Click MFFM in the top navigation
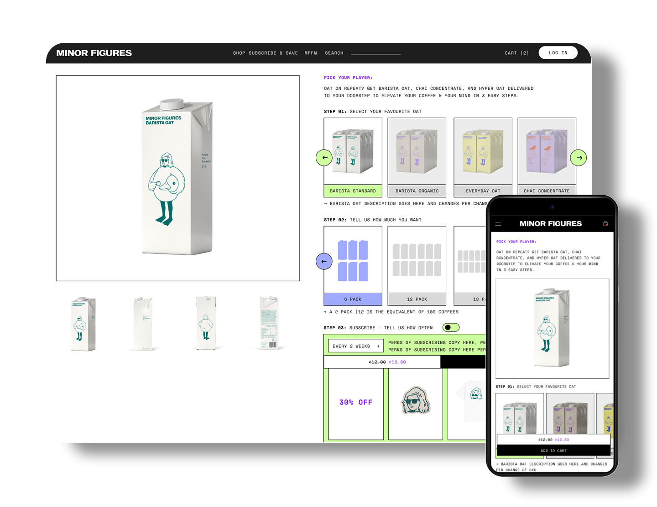Image resolution: width=657 pixels, height=507 pixels. pyautogui.click(x=311, y=53)
